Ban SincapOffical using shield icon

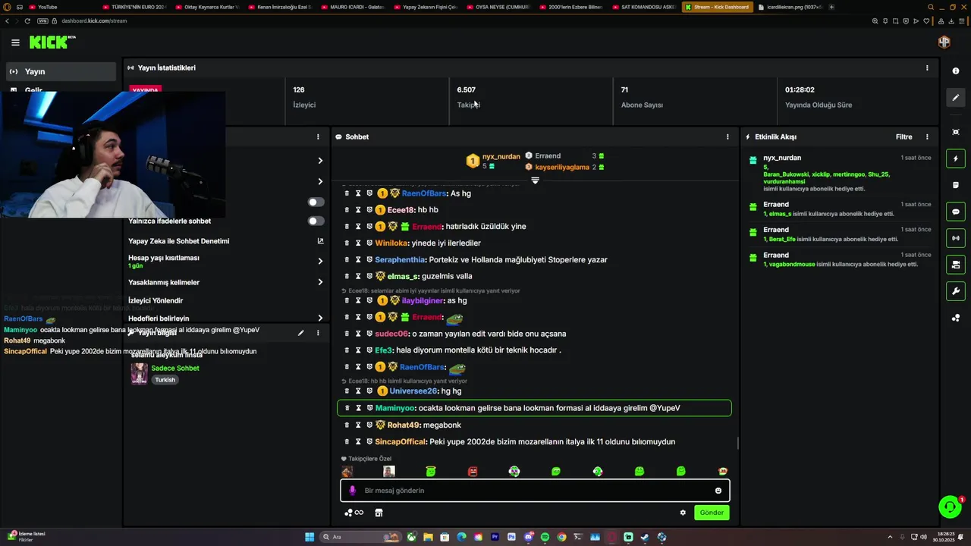click(x=369, y=441)
